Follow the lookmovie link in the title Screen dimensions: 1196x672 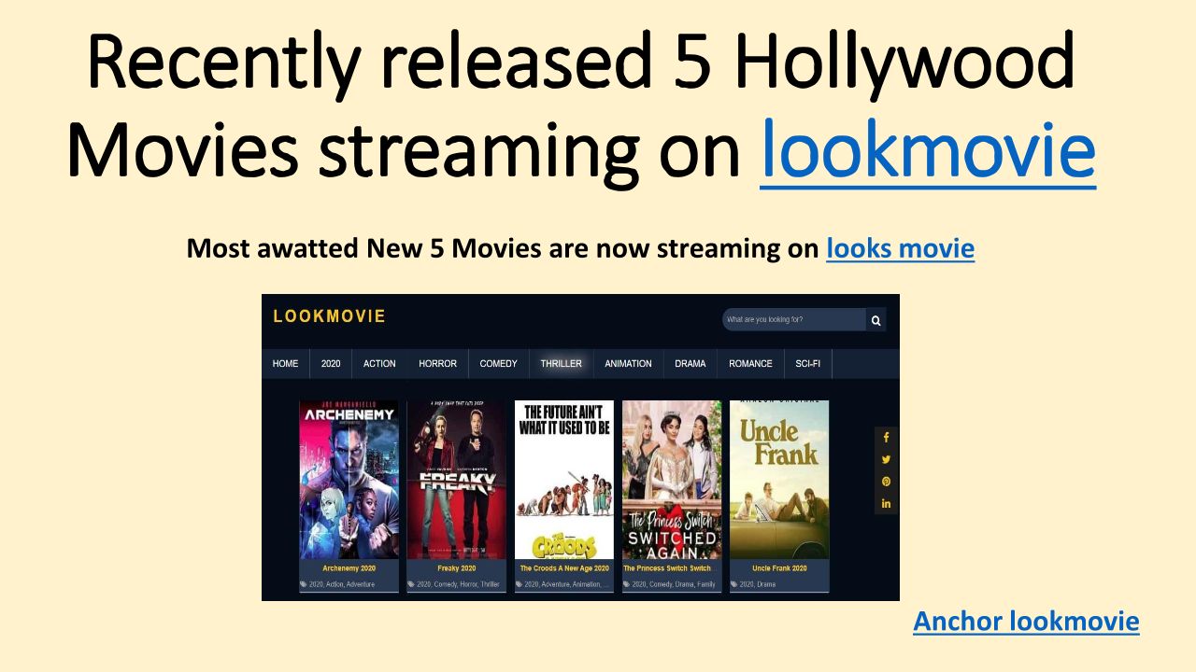click(x=928, y=148)
